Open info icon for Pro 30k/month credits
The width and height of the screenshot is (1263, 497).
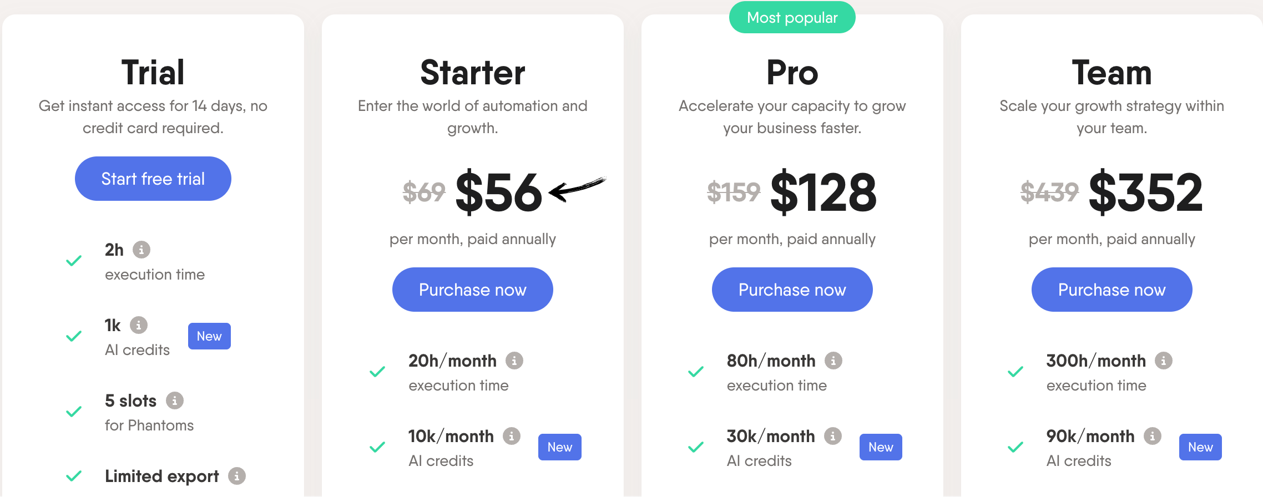point(833,436)
